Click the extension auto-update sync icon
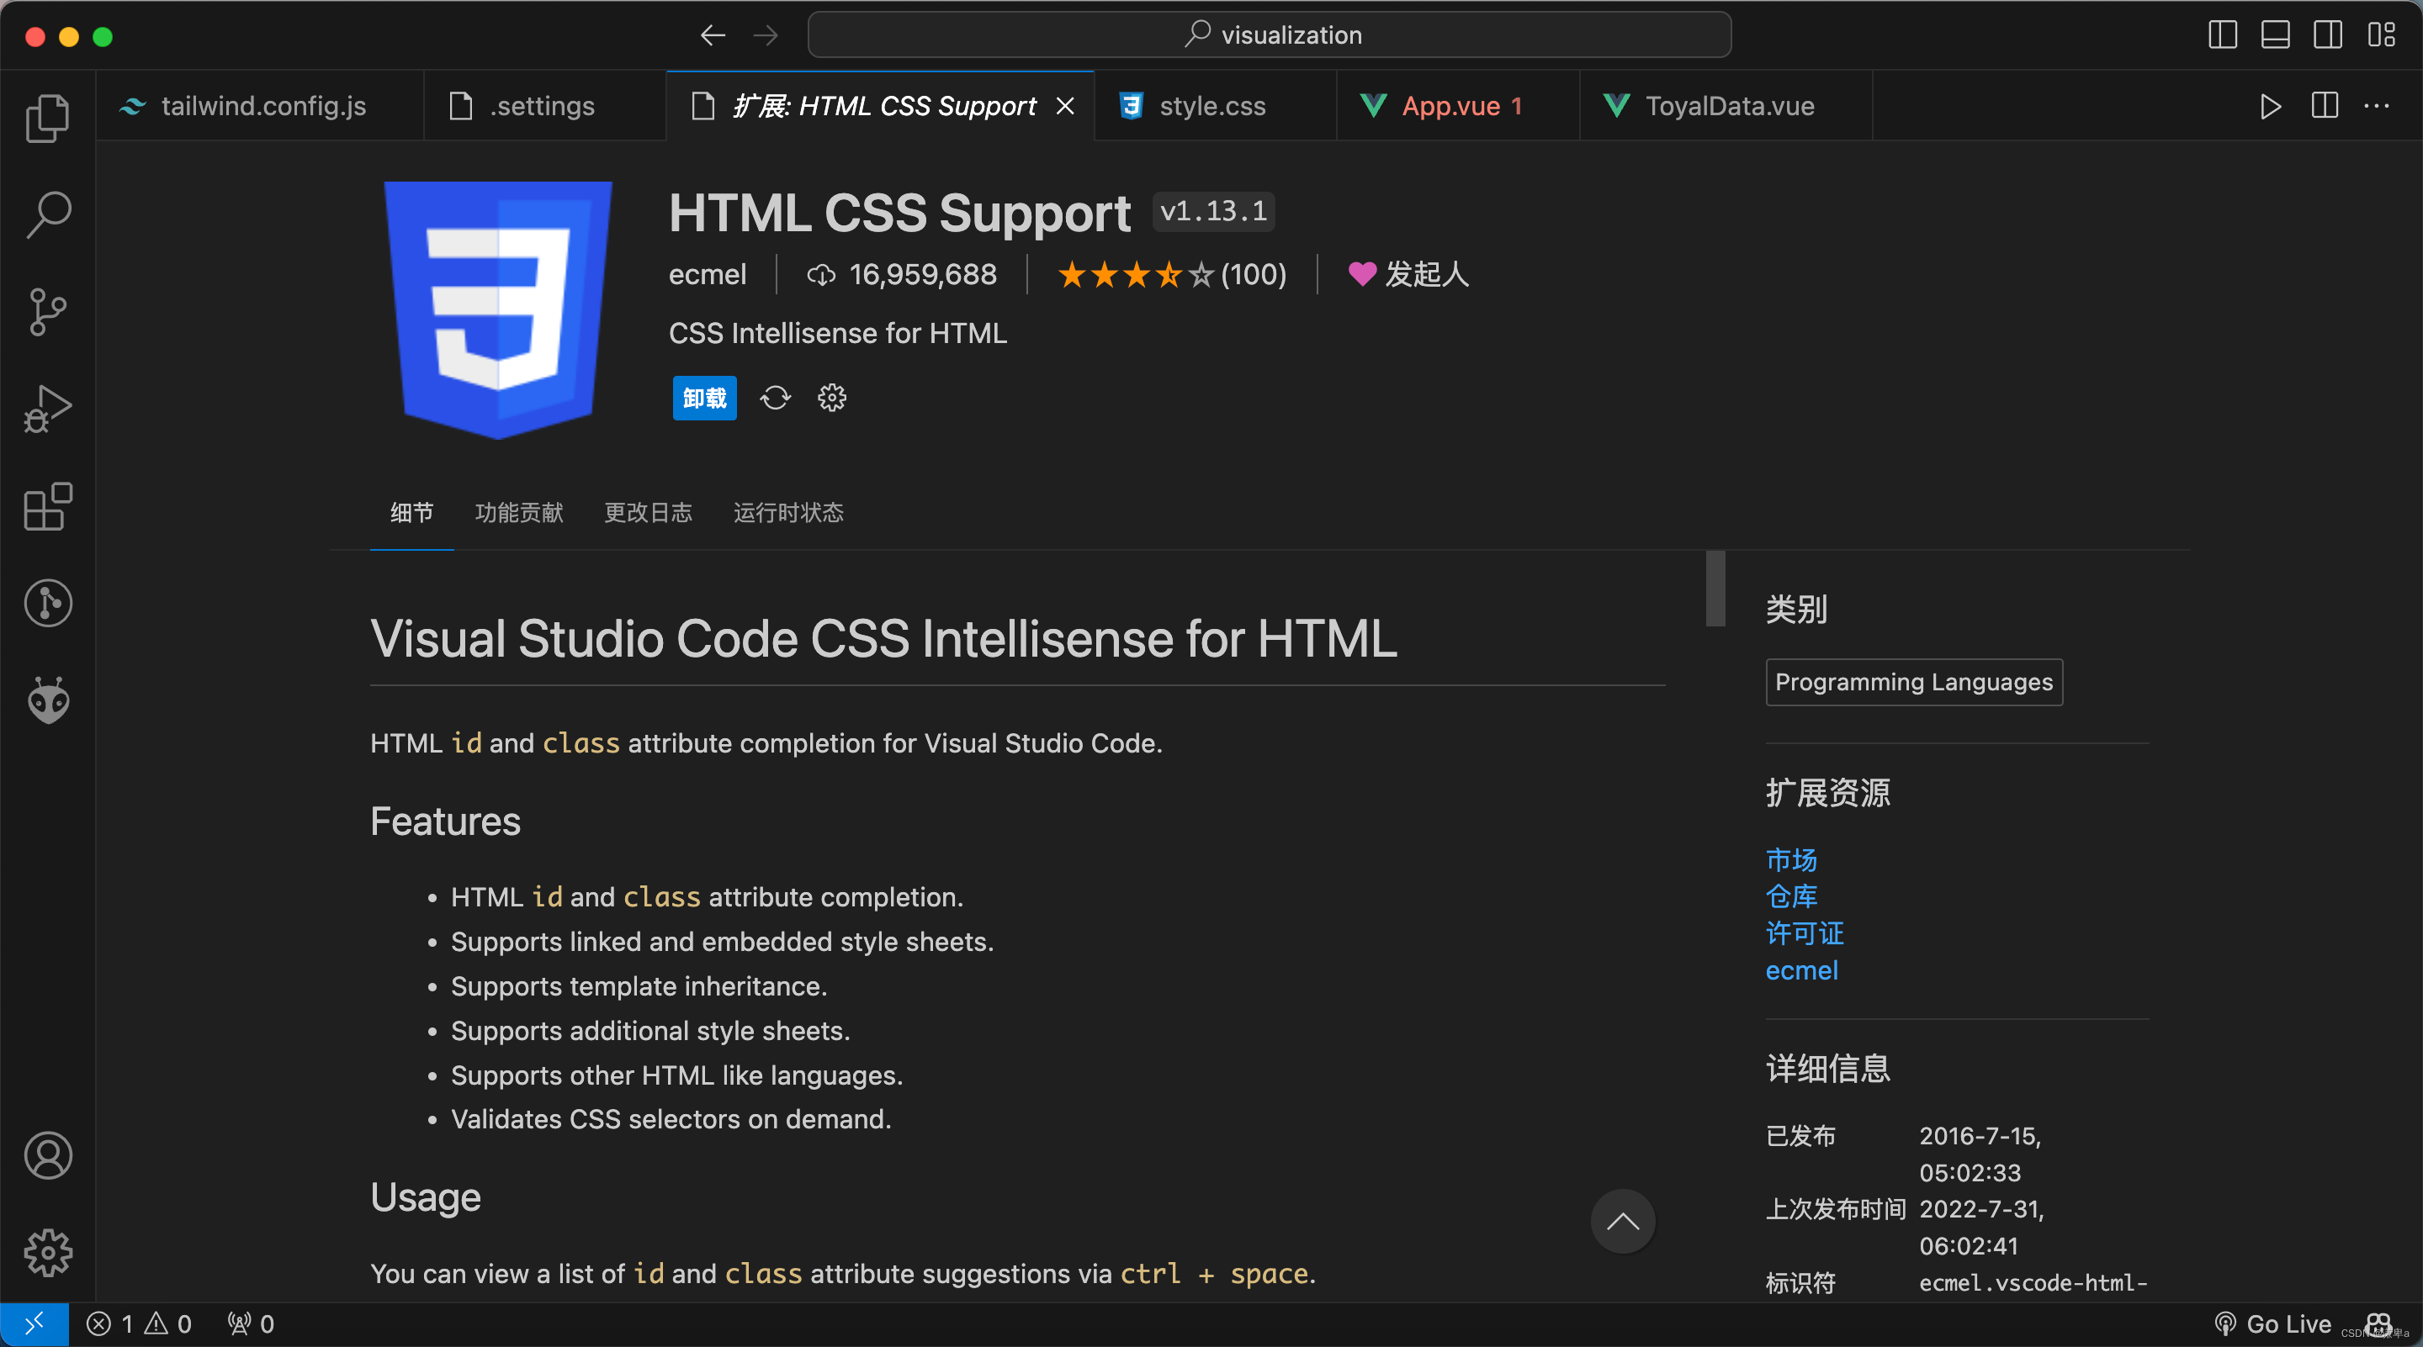2423x1347 pixels. (x=775, y=399)
